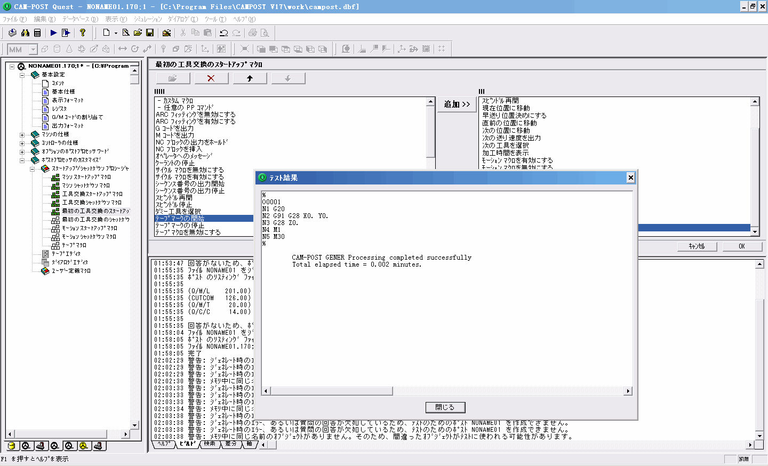Screen dimensions: 768x466
Task: Select the 出力フォーマット tree item
Action: coord(68,126)
